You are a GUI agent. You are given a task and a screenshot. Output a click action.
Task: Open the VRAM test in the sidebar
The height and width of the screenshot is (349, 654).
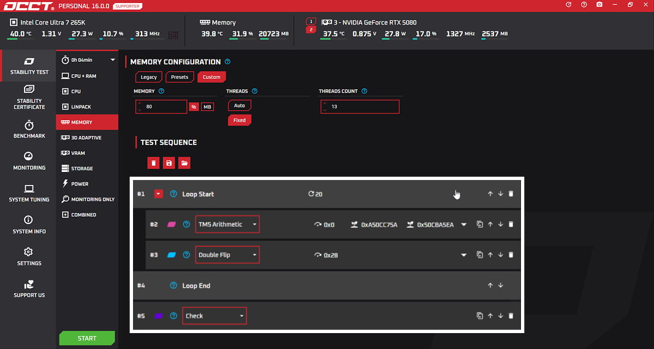click(78, 153)
